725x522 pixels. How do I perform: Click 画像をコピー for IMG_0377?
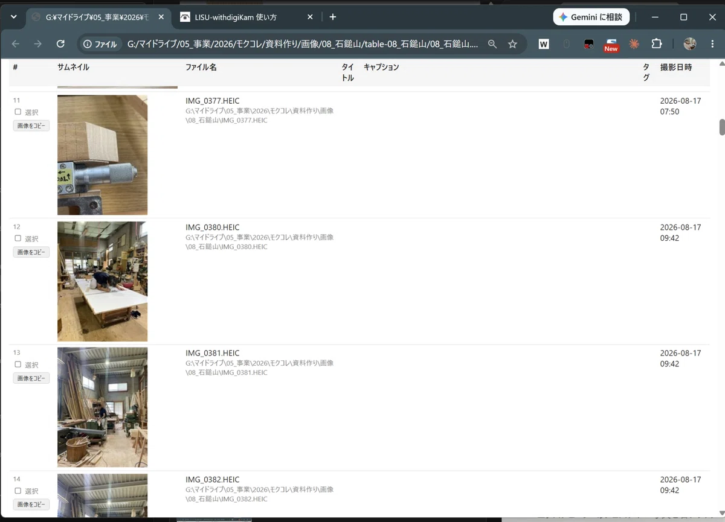tap(31, 126)
